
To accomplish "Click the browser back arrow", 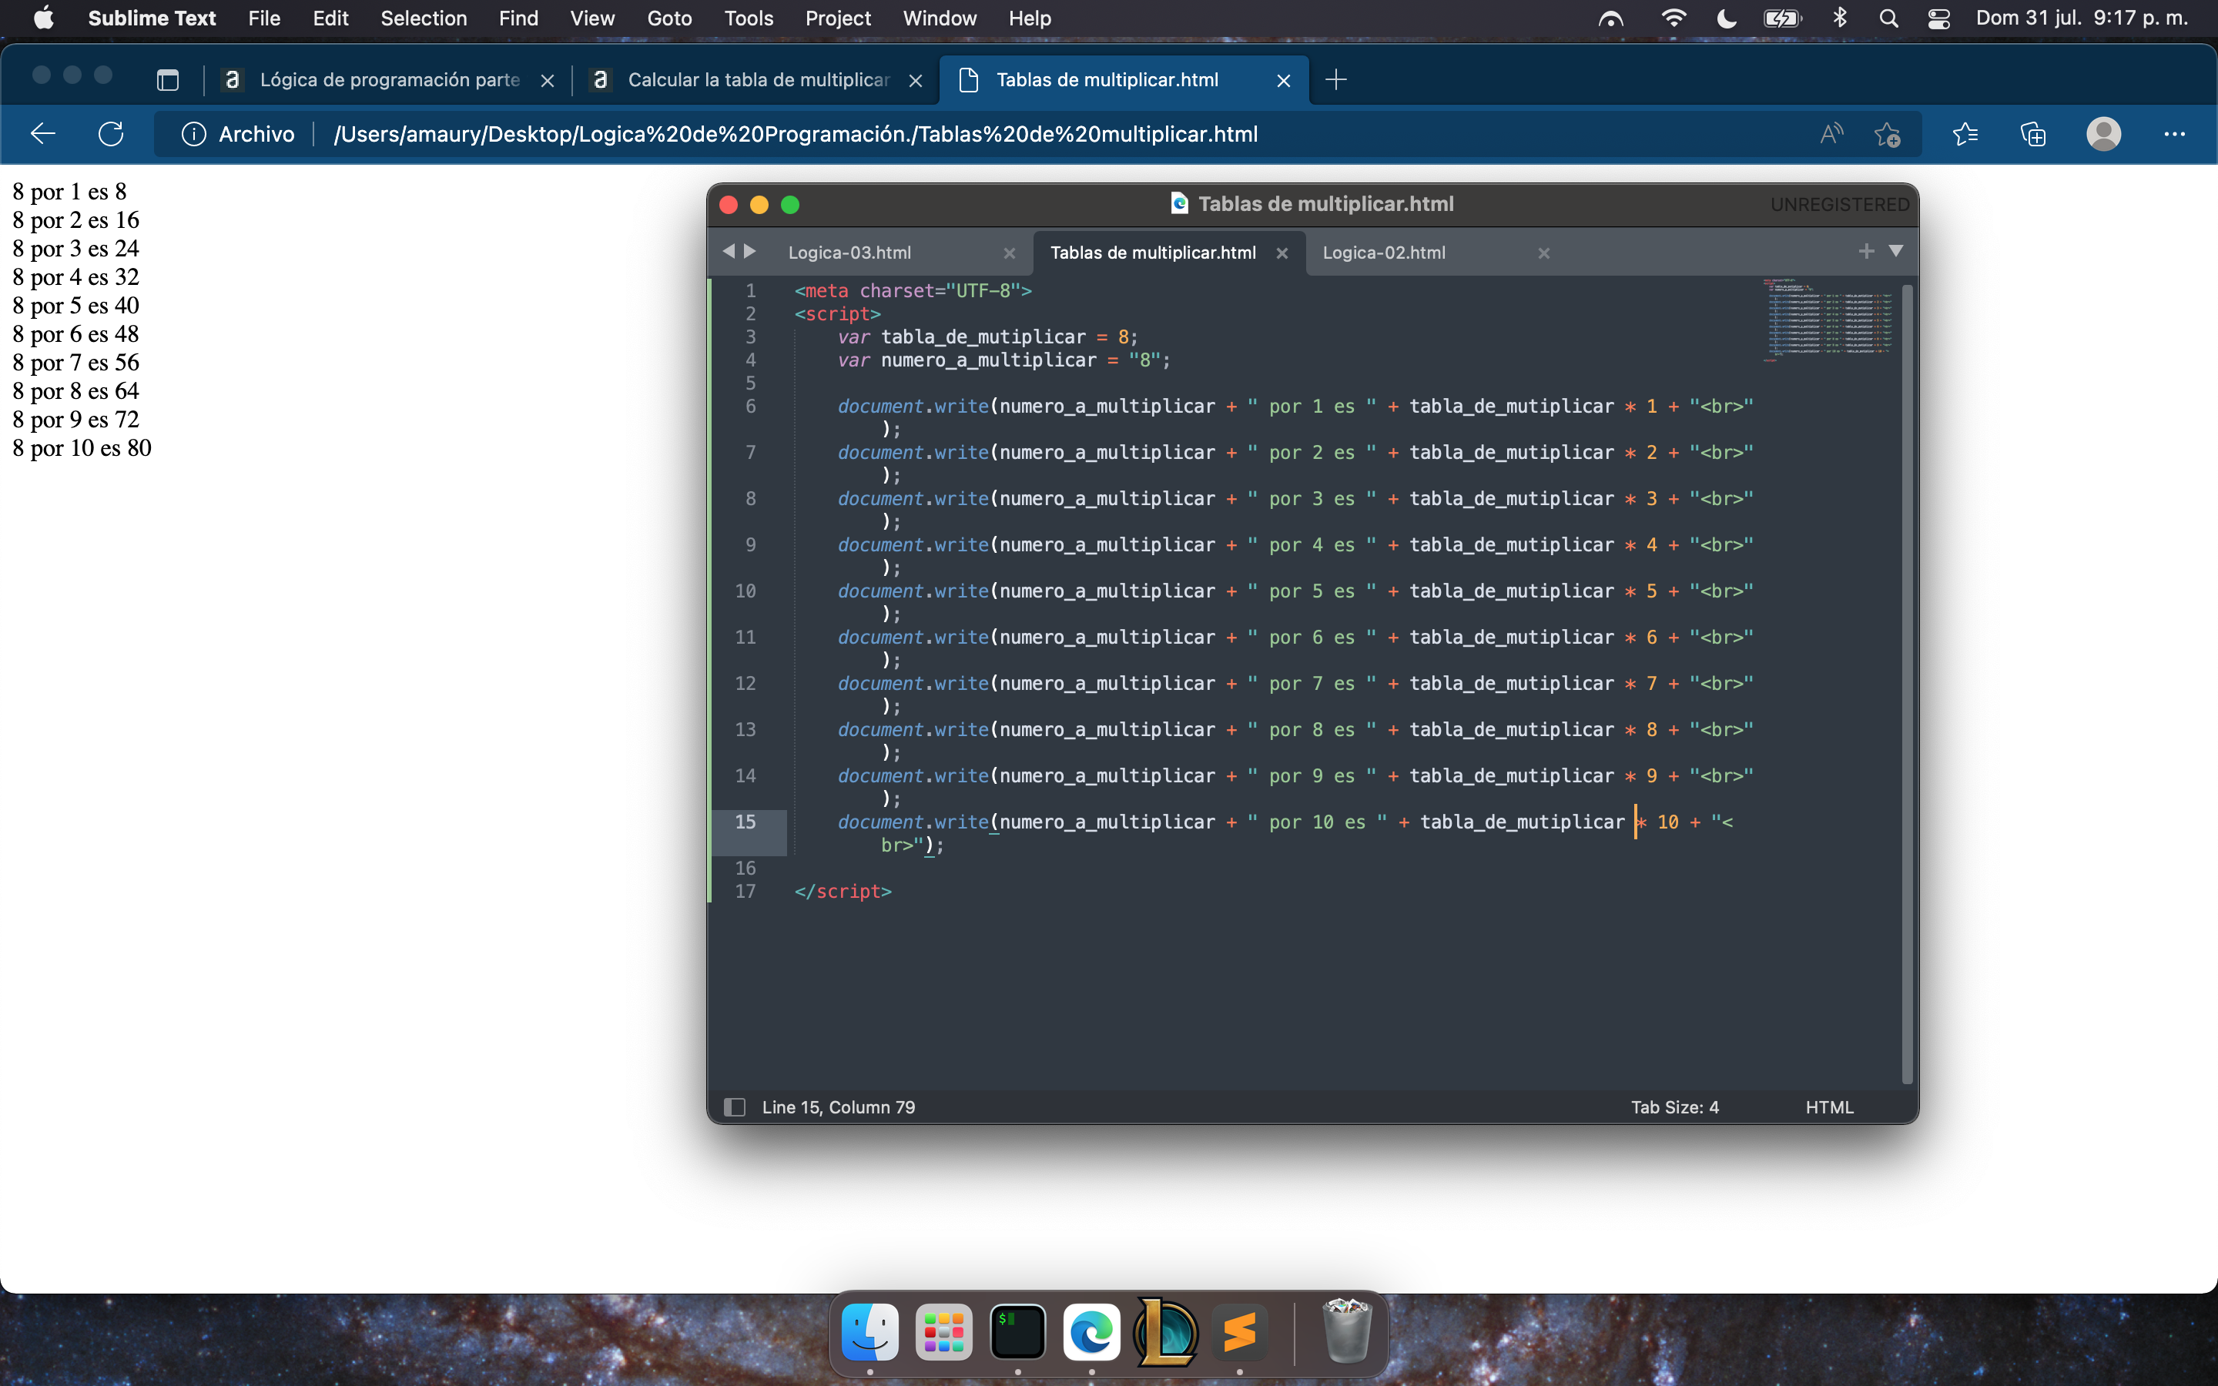I will (x=43, y=134).
